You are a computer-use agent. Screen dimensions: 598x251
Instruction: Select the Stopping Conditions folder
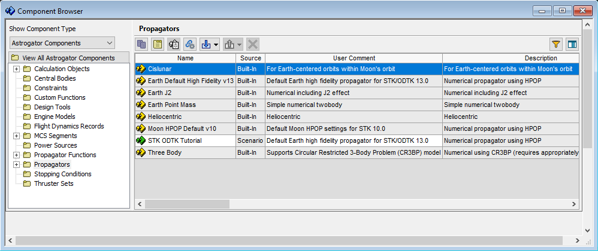62,174
